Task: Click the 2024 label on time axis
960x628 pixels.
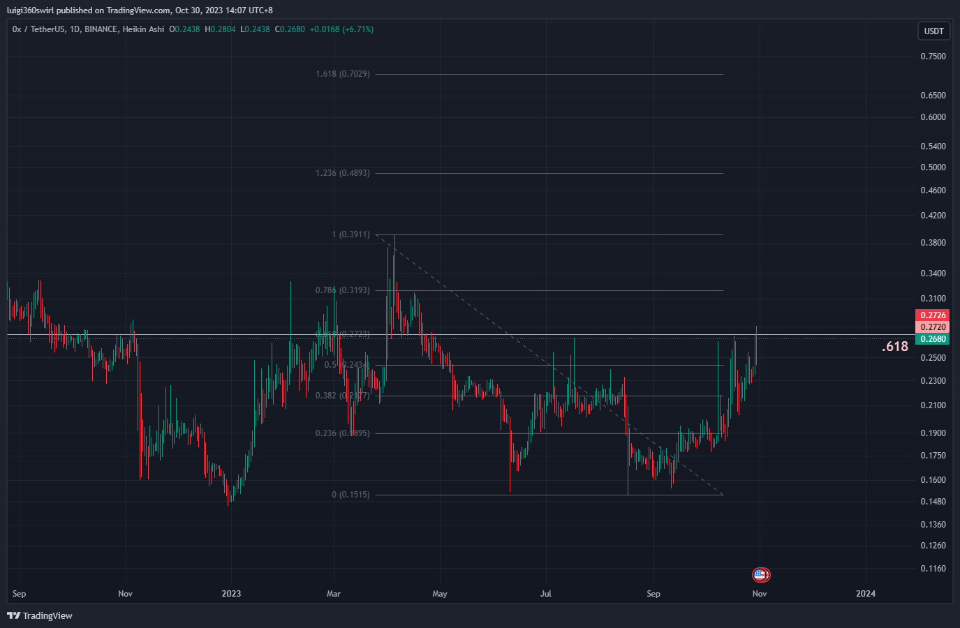Action: tap(866, 594)
